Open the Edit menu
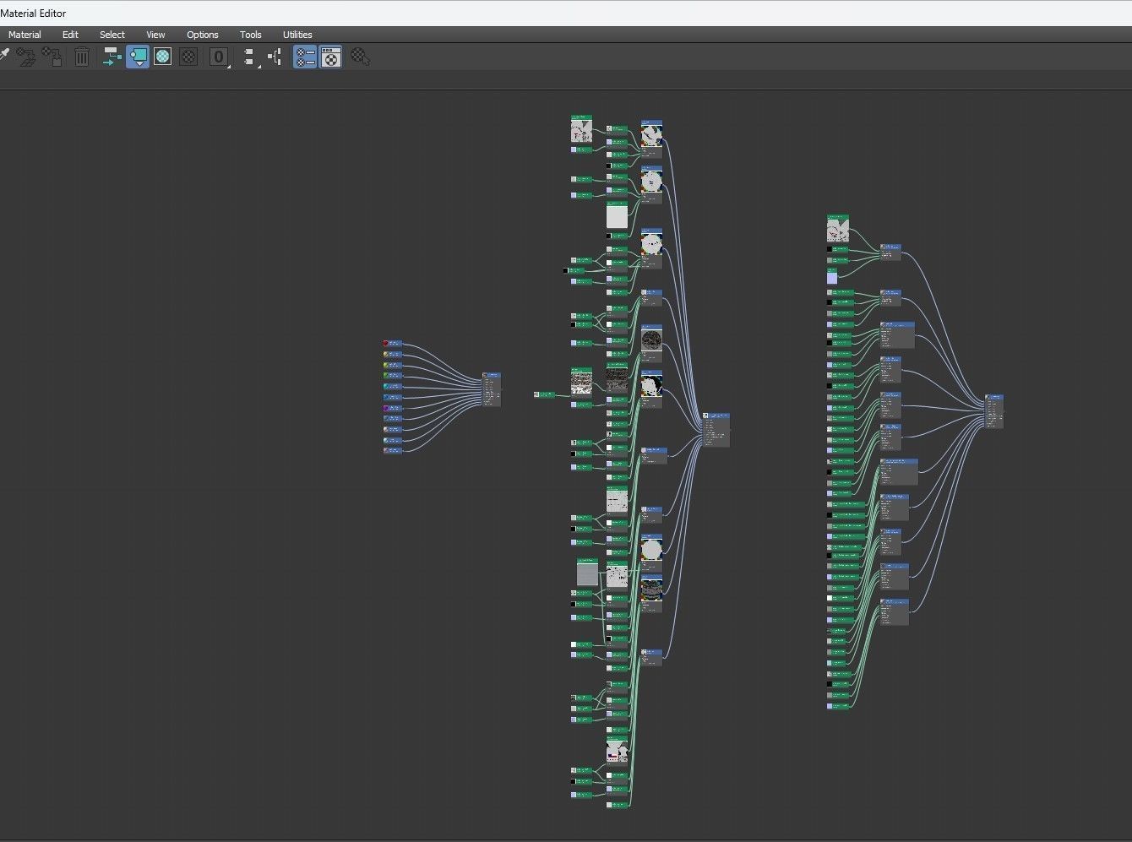The height and width of the screenshot is (842, 1132). 70,35
